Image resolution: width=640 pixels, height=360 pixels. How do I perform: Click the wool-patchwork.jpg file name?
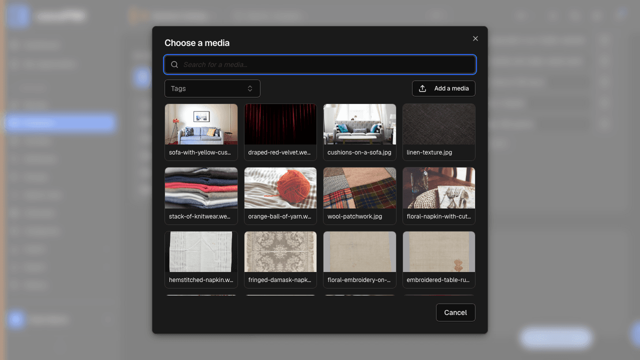click(355, 216)
